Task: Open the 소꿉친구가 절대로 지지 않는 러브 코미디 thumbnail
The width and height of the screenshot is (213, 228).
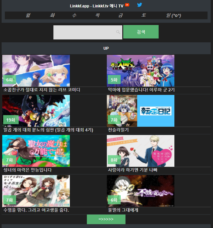Action: 36,71
